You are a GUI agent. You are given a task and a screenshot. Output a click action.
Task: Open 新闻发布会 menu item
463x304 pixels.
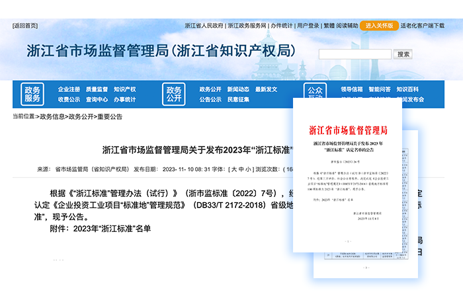[x=413, y=100]
